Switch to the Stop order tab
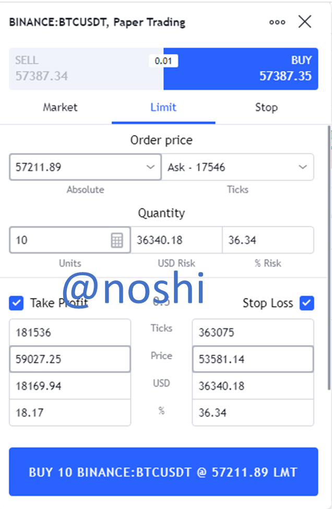 266,108
